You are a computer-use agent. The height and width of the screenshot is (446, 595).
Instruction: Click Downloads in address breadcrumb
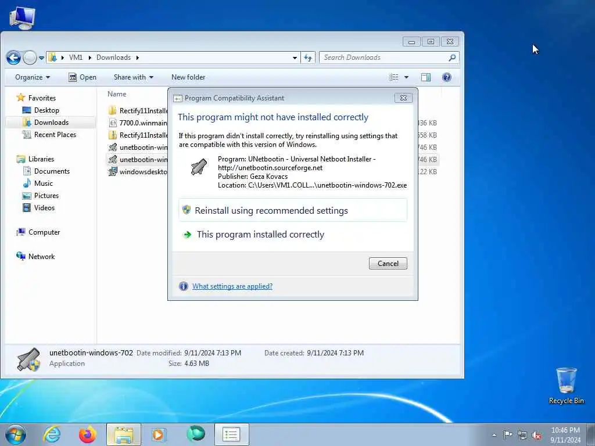[x=113, y=57]
